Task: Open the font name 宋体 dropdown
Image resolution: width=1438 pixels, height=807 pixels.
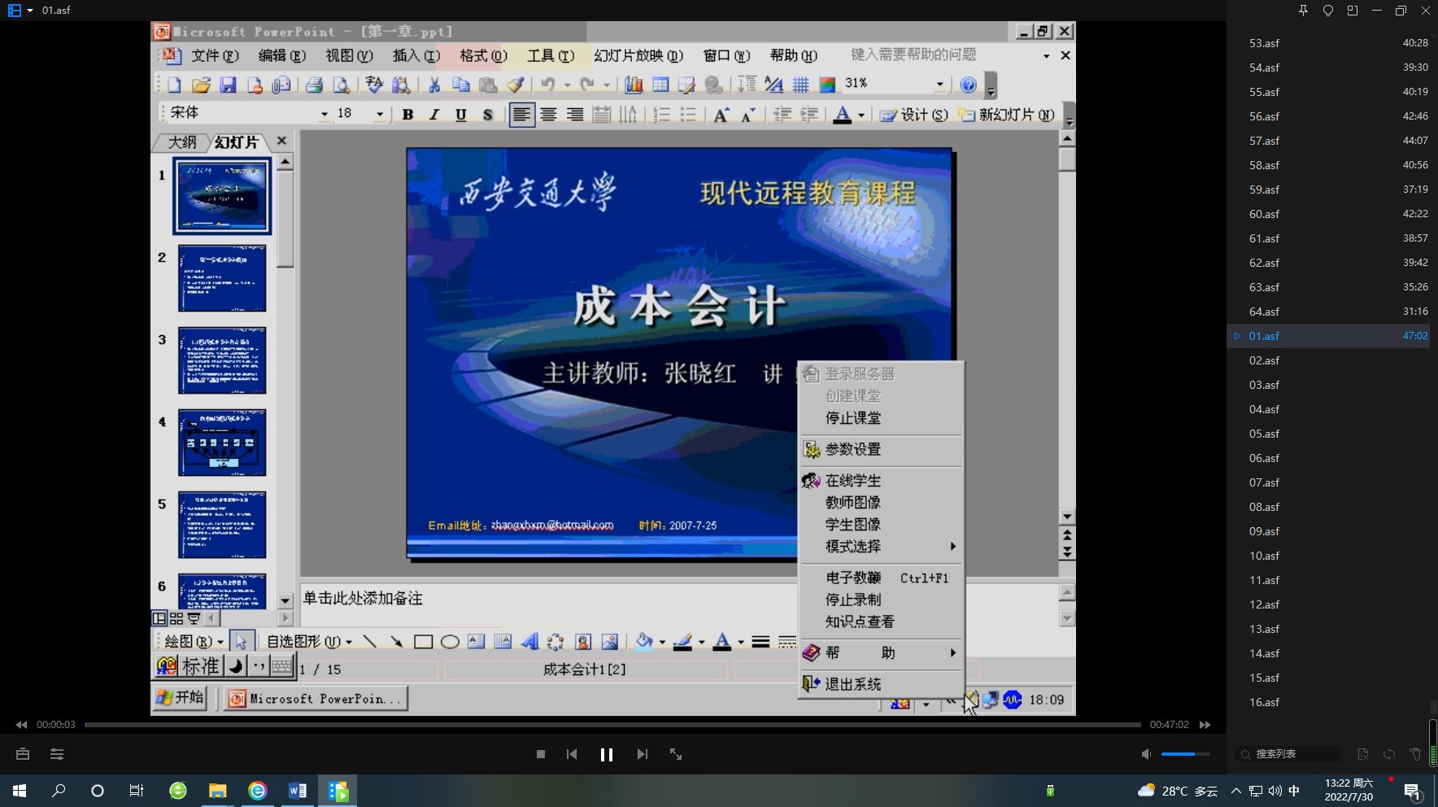Action: [x=324, y=114]
